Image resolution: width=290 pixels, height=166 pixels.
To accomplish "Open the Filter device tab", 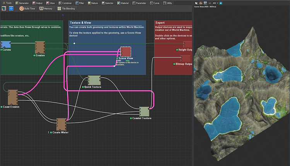I will click(80, 3).
